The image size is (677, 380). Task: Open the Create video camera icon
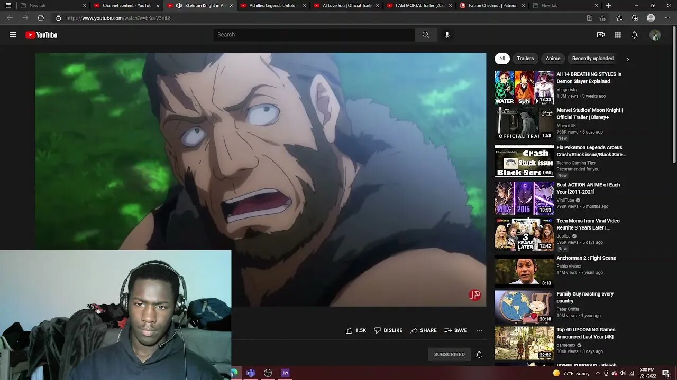coord(600,35)
